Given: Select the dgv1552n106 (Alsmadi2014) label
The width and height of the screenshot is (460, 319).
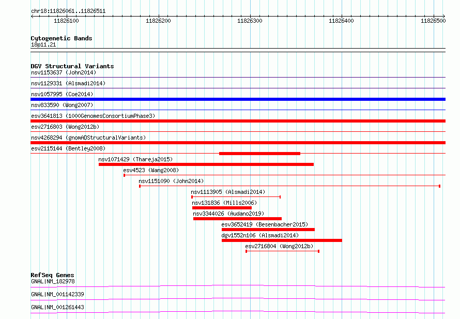Looking at the screenshot, I should click(260, 235).
